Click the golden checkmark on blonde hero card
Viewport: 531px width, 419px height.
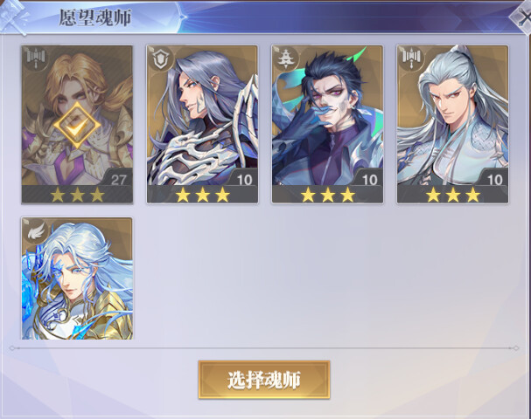click(x=77, y=126)
